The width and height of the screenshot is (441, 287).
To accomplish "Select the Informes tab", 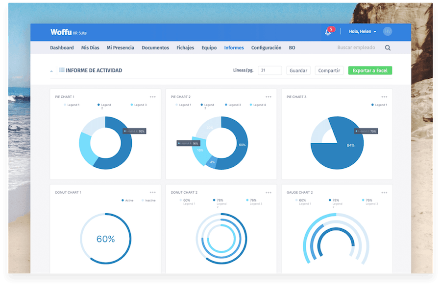I will (234, 48).
